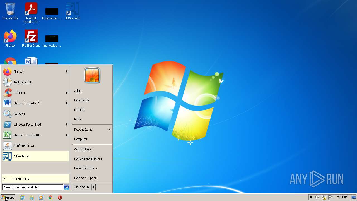The image size is (357, 201).
Task: Open Recycle Bin desktop icon
Action: (x=10, y=11)
